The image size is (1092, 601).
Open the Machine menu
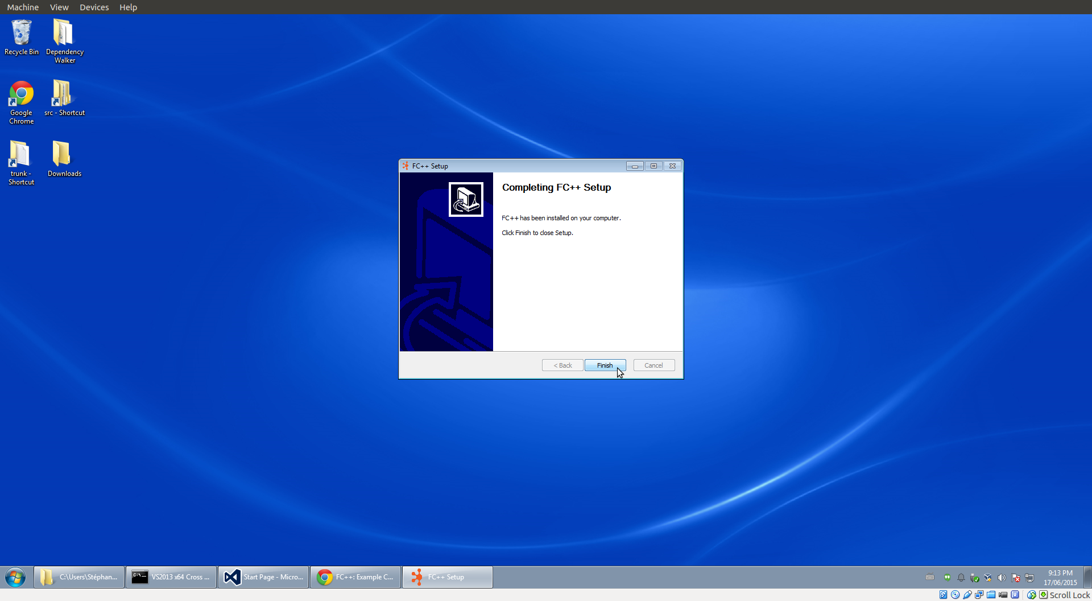[23, 7]
